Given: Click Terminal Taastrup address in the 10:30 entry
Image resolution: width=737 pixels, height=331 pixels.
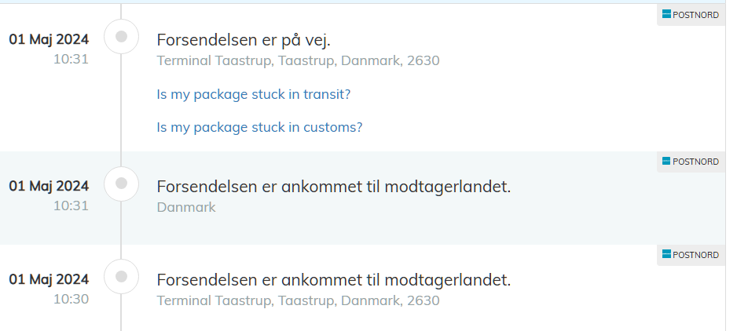Looking at the screenshot, I should (298, 300).
